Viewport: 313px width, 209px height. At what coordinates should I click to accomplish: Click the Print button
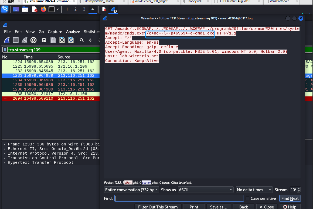coord(194,207)
